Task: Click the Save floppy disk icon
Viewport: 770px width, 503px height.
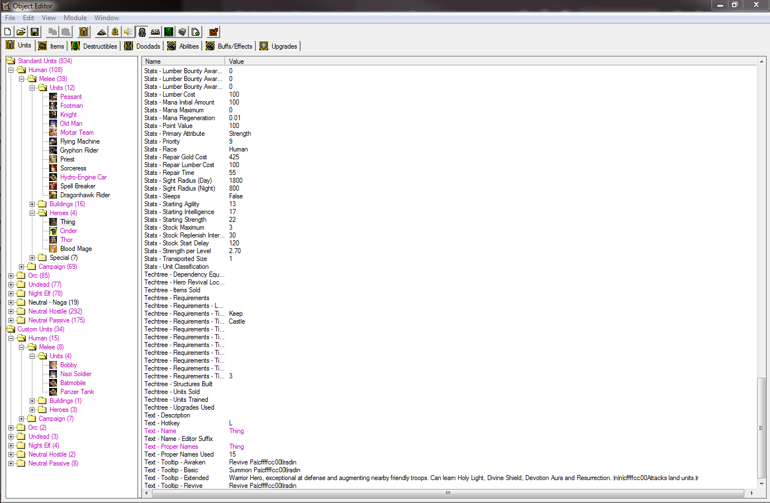Action: 35,32
